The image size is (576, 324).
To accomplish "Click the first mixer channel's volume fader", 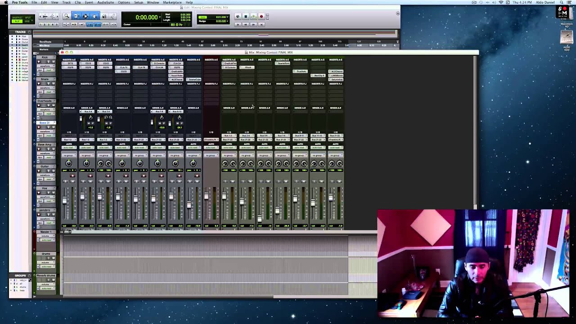I will pyautogui.click(x=65, y=201).
